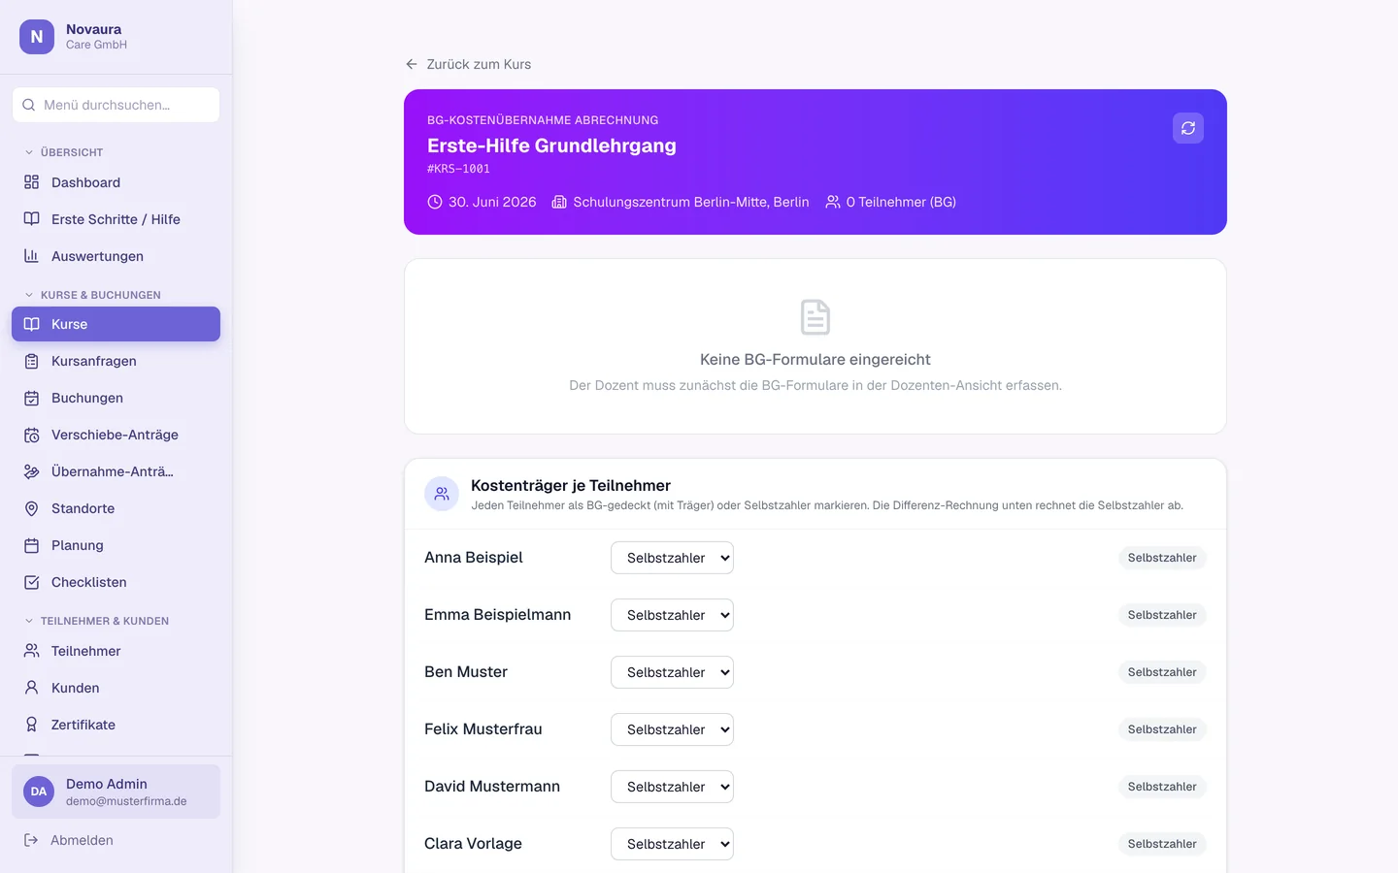Click the Selbstzahler badge for Anna Beispiel

1162,558
